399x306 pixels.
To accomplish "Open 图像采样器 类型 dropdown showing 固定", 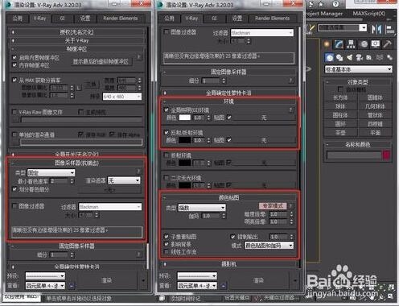I will pos(51,173).
